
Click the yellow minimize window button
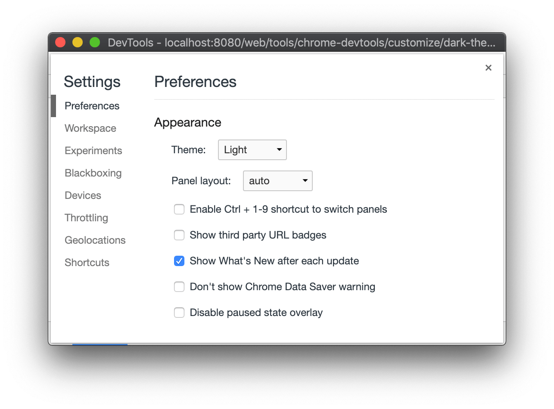click(x=78, y=43)
